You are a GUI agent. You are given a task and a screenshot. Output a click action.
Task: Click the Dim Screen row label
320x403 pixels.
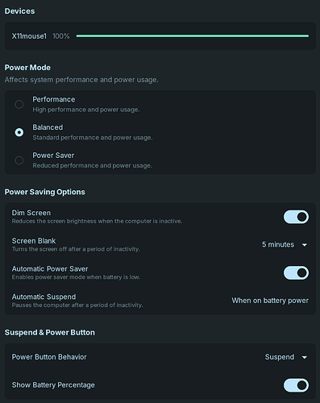coord(31,213)
